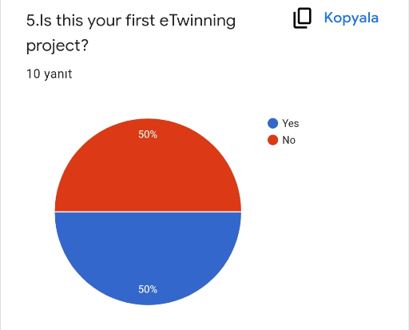Click the Yes legend label
Image resolution: width=409 pixels, height=330 pixels.
click(291, 123)
